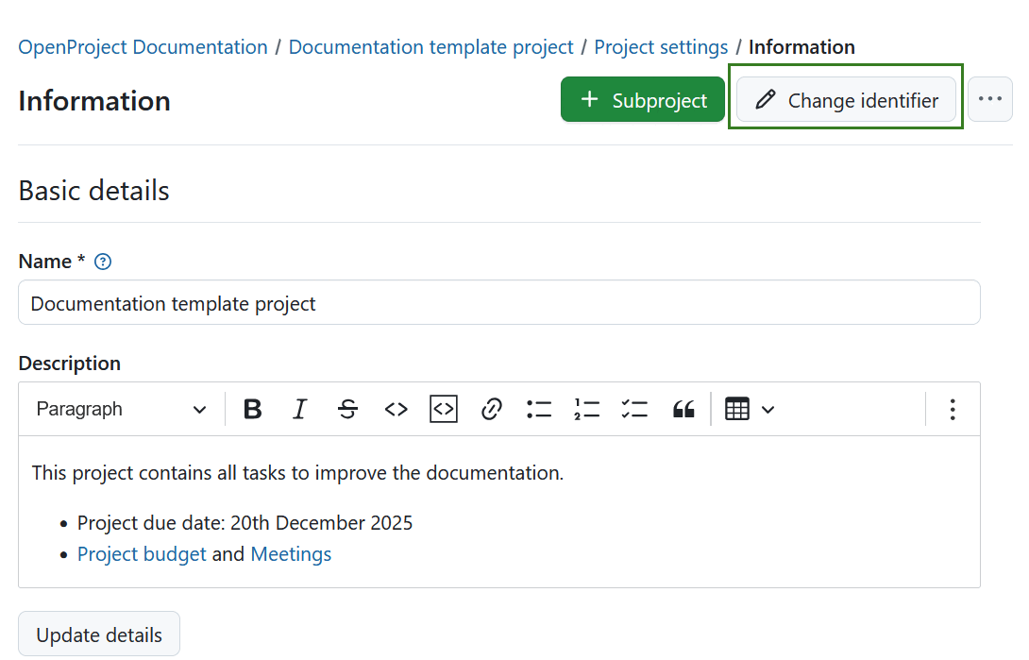Add a hyperlink using the link icon
This screenshot has height=660, width=1029.
(491, 409)
